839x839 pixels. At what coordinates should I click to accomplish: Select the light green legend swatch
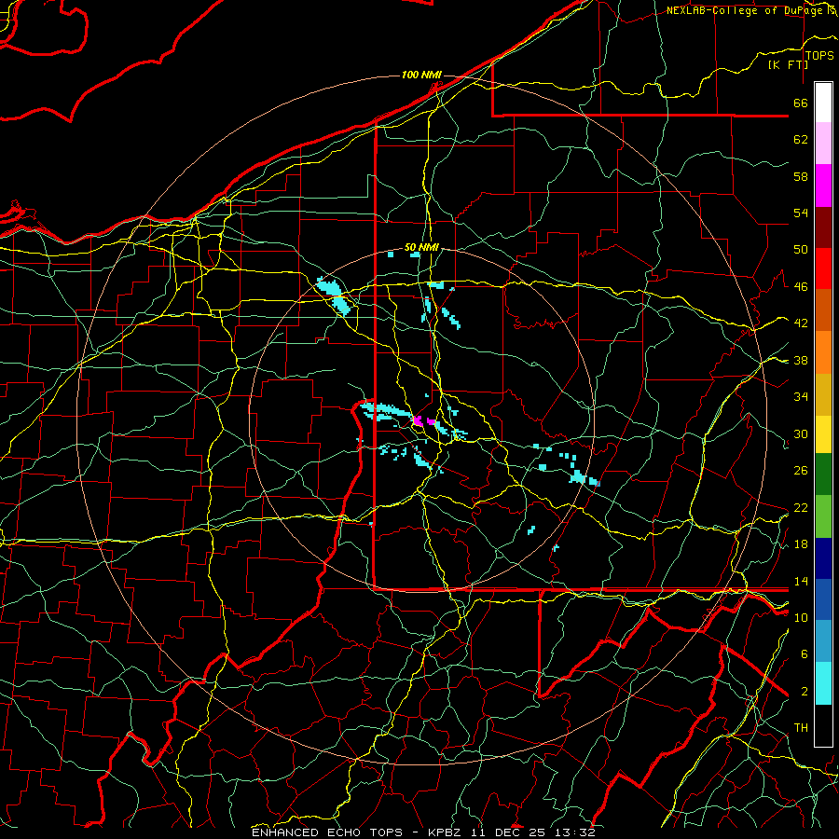[823, 516]
